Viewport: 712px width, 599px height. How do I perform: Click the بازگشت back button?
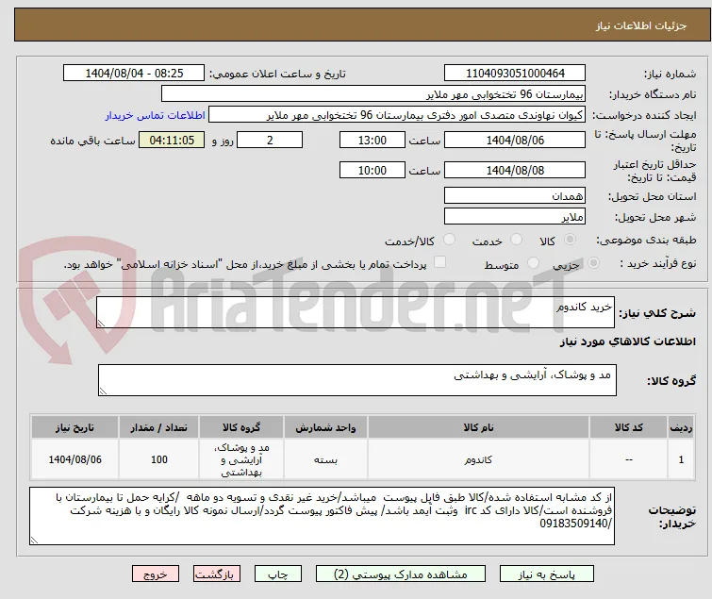tap(217, 574)
